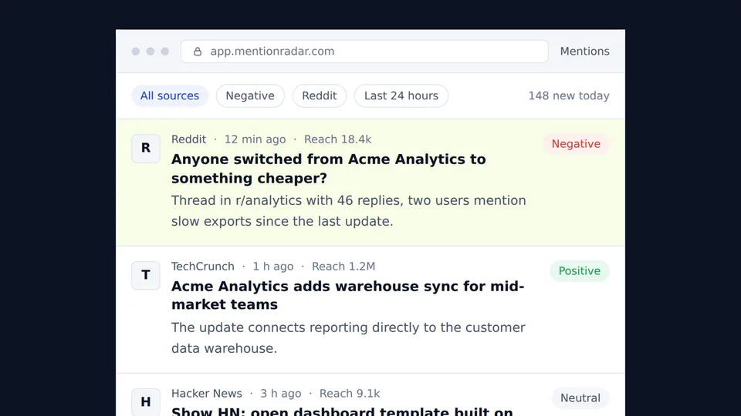
Task: Click the TechCrunch source name label
Action: click(x=203, y=266)
